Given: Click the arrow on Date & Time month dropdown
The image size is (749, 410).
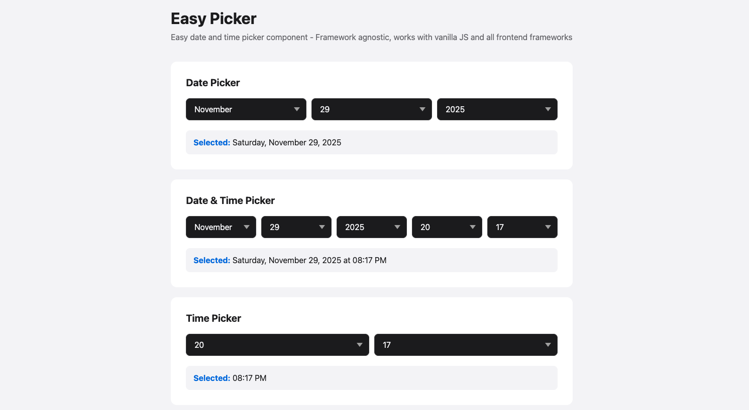Looking at the screenshot, I should 247,227.
